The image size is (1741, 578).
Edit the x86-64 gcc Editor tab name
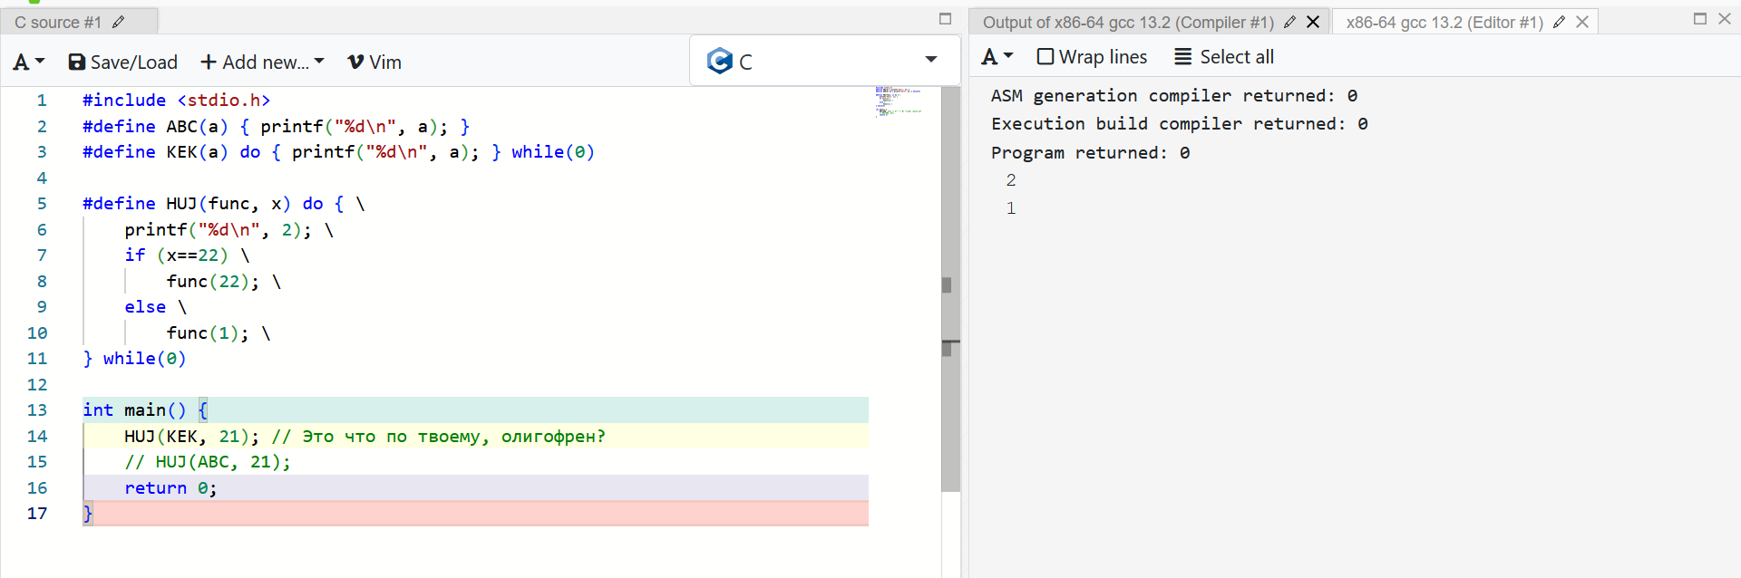1559,22
